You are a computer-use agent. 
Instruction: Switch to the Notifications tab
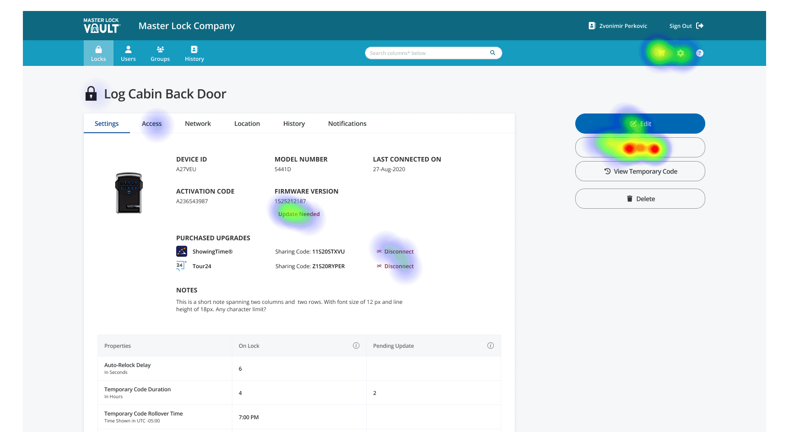347,124
